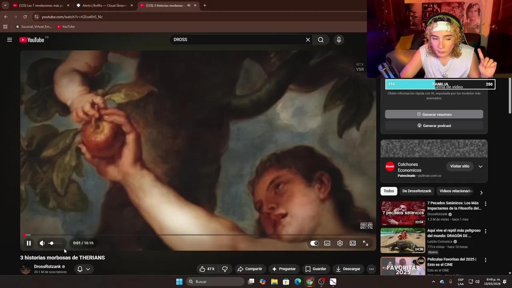Open options for Aquí vive el reptil video

[486, 231]
